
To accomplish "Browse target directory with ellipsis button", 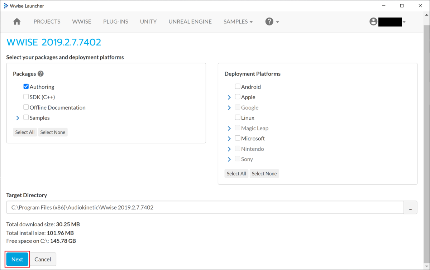I will click(x=410, y=207).
